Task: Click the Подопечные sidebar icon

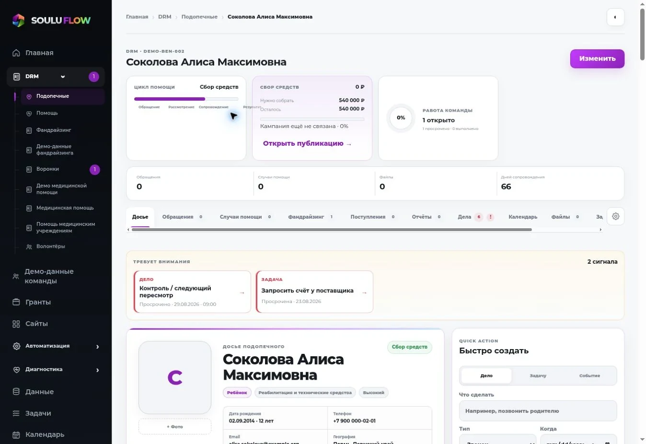Action: pos(29,96)
